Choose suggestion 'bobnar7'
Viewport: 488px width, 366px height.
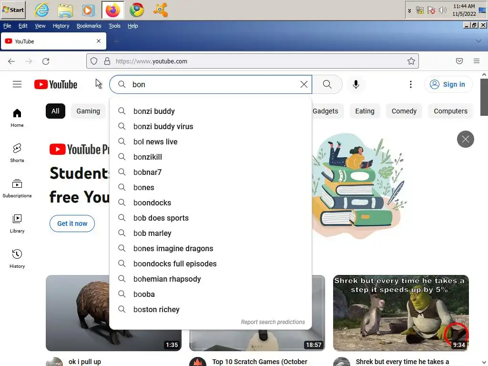[x=211, y=172]
